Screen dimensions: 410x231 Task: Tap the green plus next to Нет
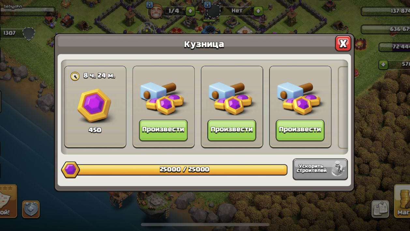pyautogui.click(x=258, y=11)
